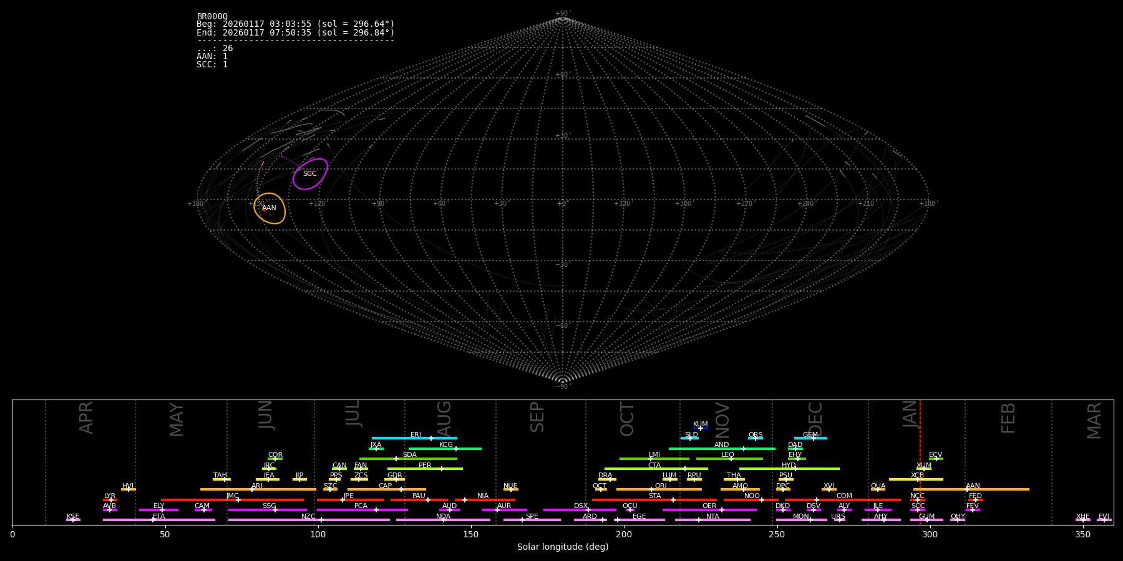Click the 150 tick on longitude axis
The width and height of the screenshot is (1123, 561).
pos(470,535)
